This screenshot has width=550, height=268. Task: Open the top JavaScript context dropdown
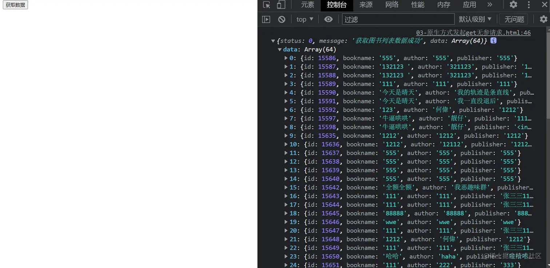pyautogui.click(x=305, y=19)
